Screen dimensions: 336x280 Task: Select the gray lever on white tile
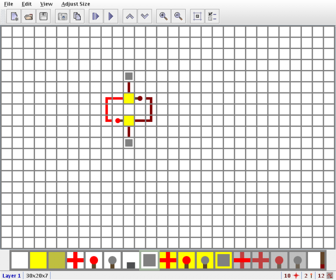coord(112,260)
